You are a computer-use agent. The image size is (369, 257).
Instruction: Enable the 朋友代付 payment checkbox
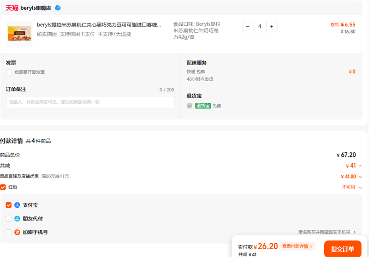pyautogui.click(x=9, y=219)
